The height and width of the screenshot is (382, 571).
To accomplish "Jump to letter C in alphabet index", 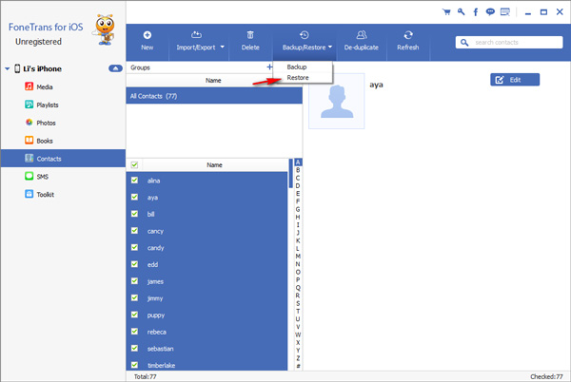I will point(298,178).
